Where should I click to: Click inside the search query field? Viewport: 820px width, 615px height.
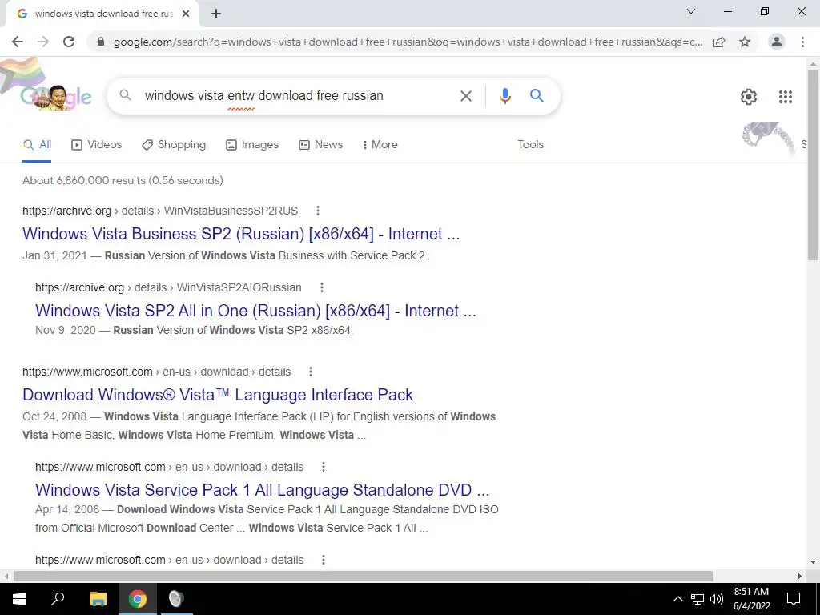point(298,96)
